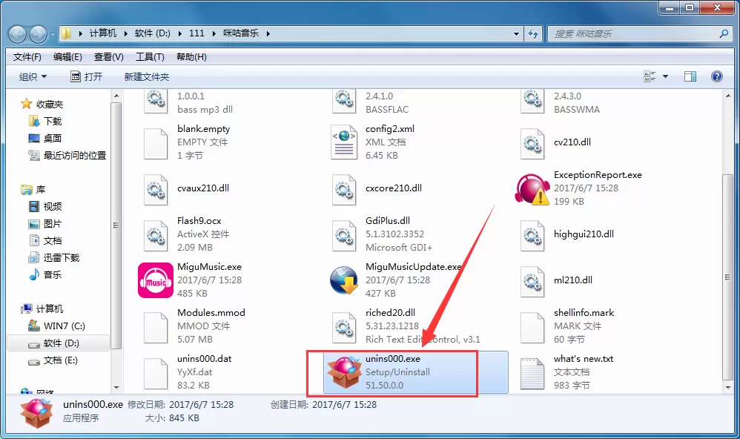Screen dimensions: 740x439
Task: Click the sidebar scrollbar up arrow
Action: tap(116, 96)
